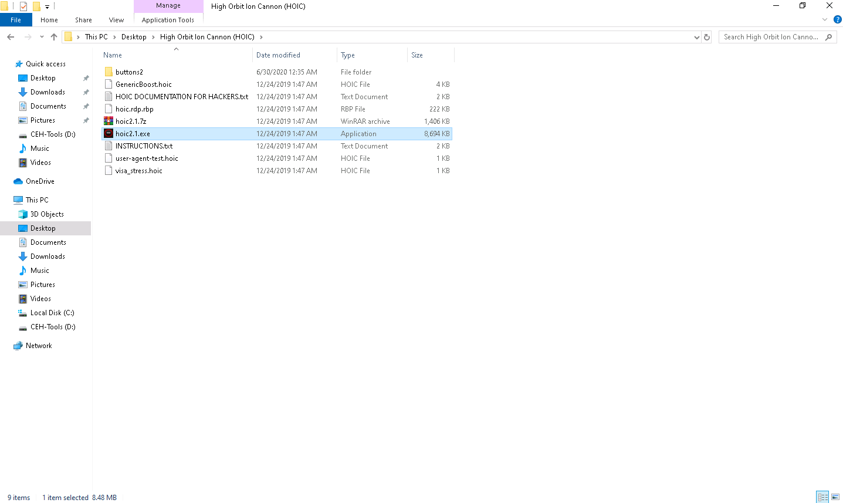
Task: Open Videos under This PC
Action: click(x=40, y=299)
